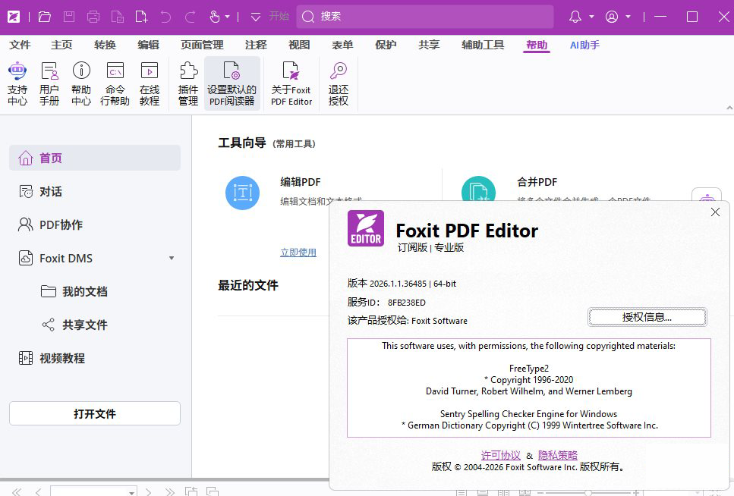Viewport: 734px width, 496px height.
Task: Expand the notification bell dropdown arrow
Action: pos(592,17)
